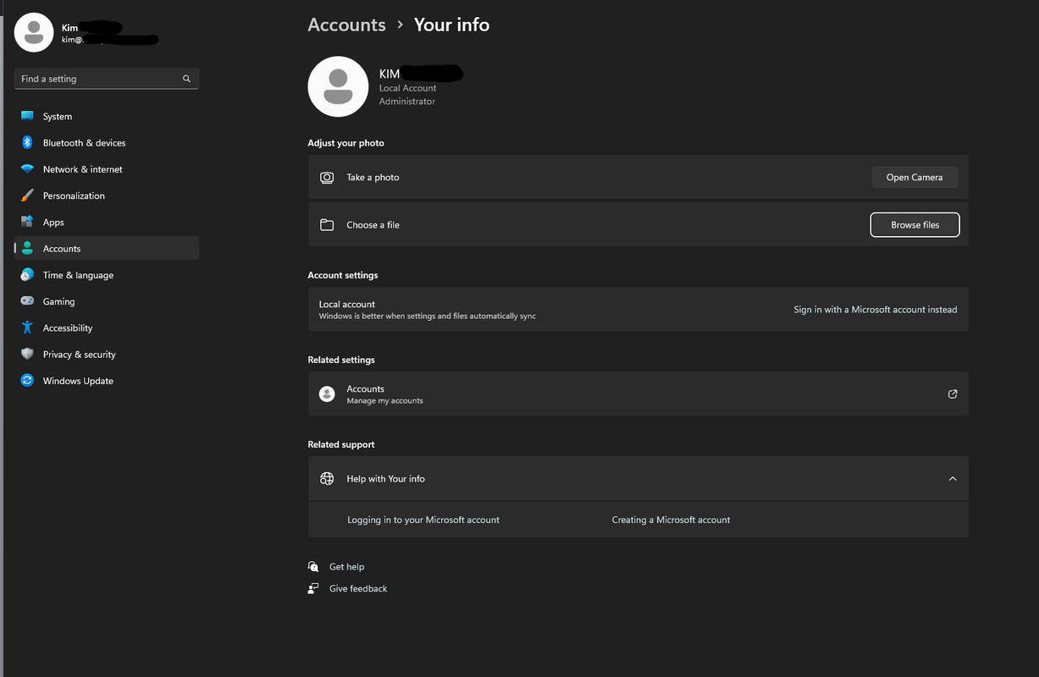Click the open-external icon on Accounts row
The height and width of the screenshot is (677, 1039).
point(953,394)
